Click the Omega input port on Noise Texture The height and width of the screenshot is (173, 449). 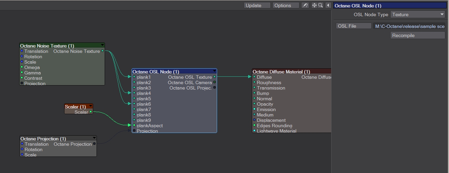point(22,67)
